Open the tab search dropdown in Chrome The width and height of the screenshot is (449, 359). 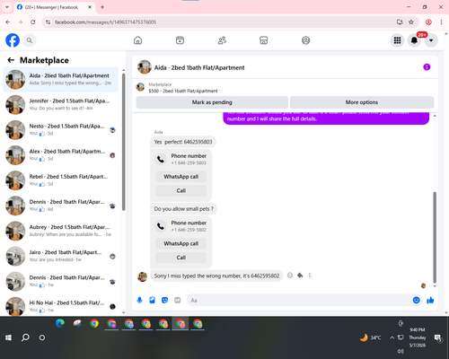point(7,7)
